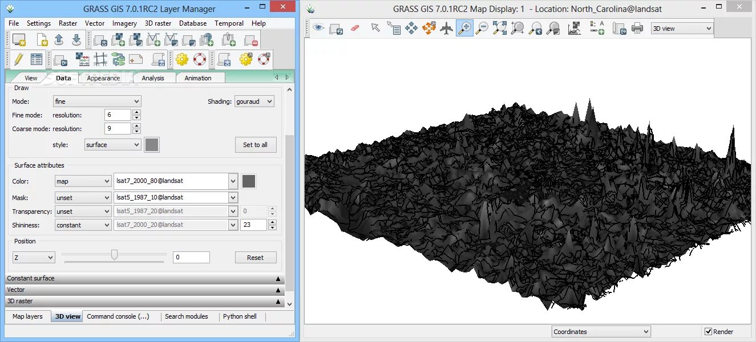The width and height of the screenshot is (756, 342).
Task: Toggle the Render checkbox
Action: pos(708,332)
